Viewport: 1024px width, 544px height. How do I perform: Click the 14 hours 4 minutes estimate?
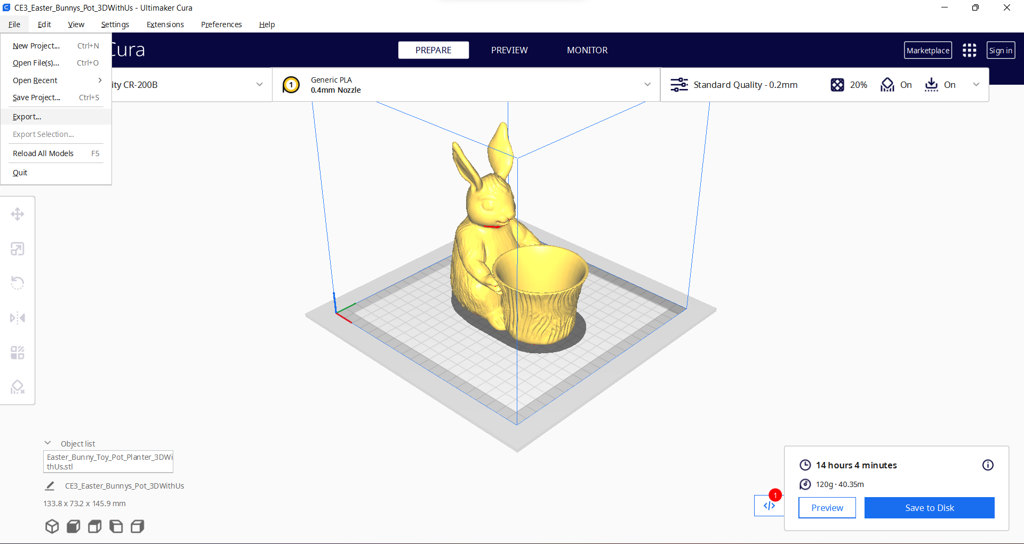[x=857, y=465]
